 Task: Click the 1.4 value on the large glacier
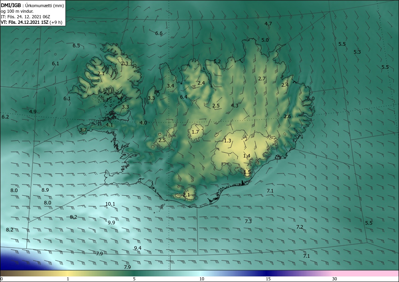[x=247, y=156]
